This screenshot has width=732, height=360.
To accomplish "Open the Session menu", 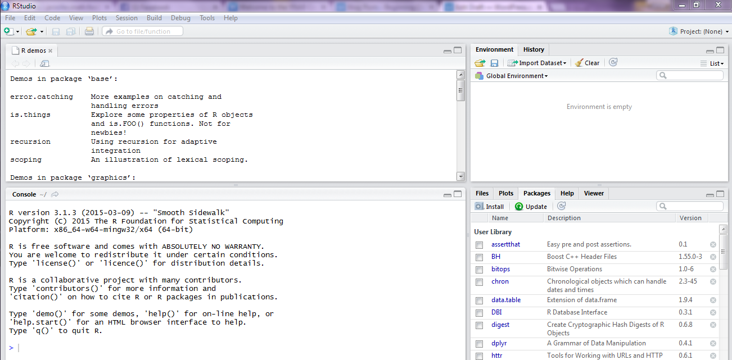I will (126, 18).
